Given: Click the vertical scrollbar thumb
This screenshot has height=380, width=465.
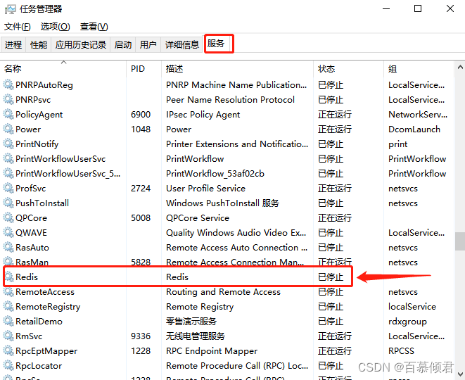Looking at the screenshot, I should point(460,241).
